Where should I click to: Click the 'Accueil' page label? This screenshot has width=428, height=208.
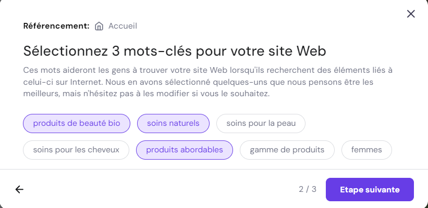[x=123, y=26]
